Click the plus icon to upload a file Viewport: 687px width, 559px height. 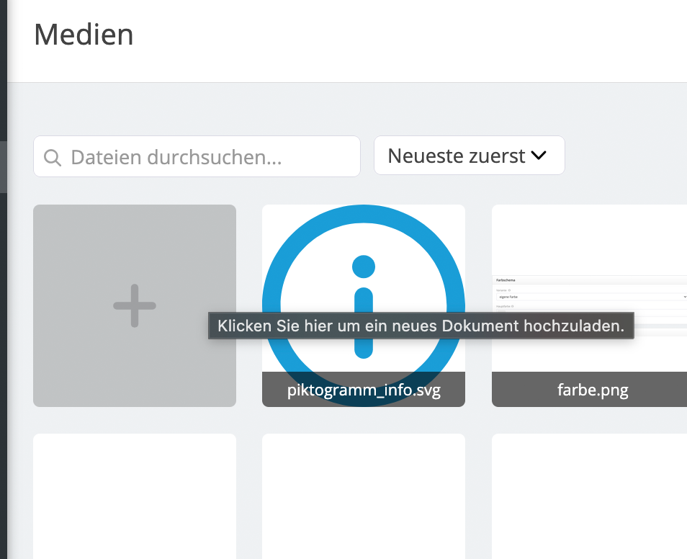point(134,305)
